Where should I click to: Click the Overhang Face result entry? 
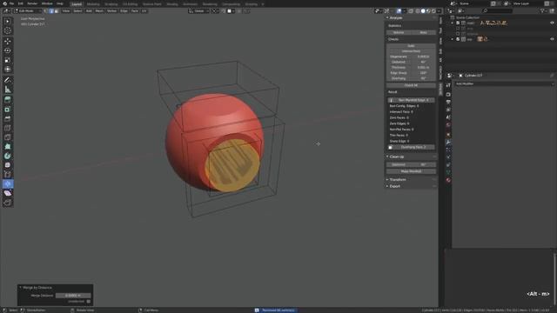(x=411, y=147)
